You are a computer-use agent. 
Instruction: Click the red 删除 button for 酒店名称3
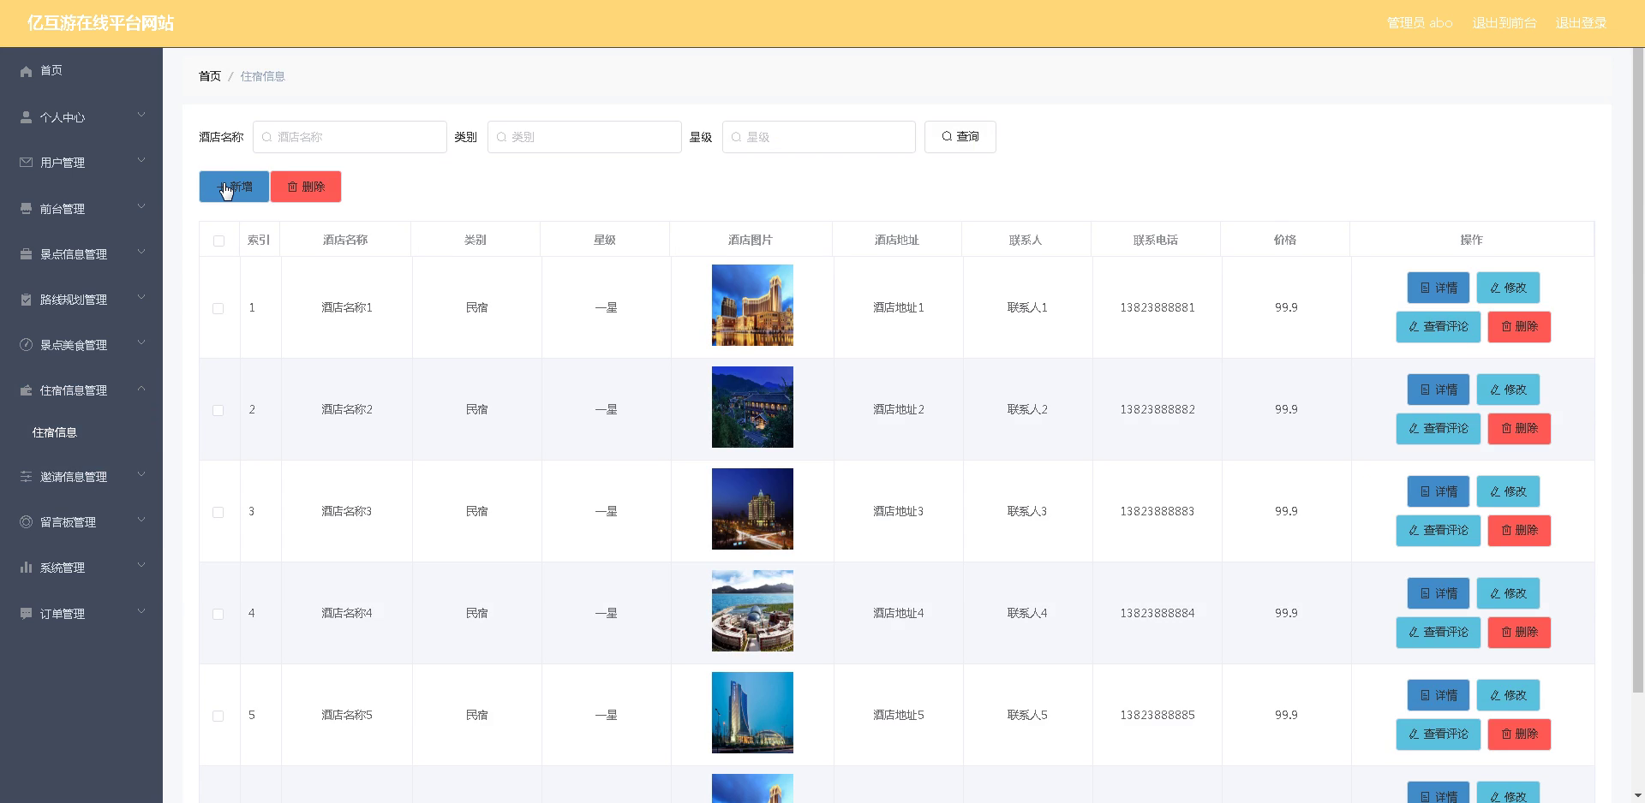(x=1519, y=530)
